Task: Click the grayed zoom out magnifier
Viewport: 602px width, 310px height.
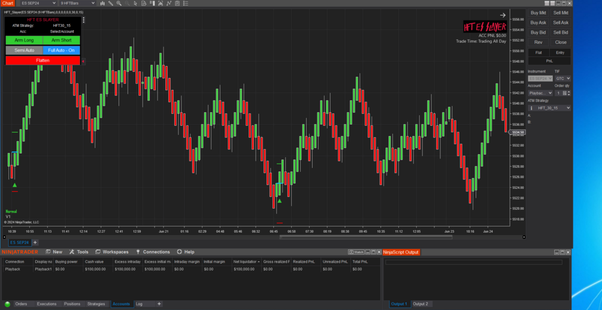Action: coord(127,4)
